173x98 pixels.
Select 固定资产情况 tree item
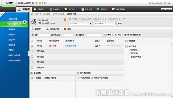[136, 57]
